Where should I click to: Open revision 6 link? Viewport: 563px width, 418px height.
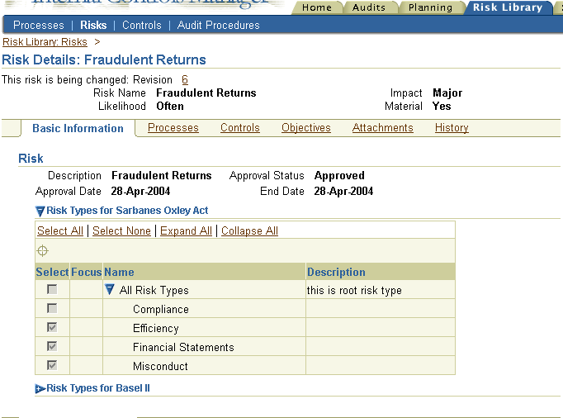(x=185, y=79)
